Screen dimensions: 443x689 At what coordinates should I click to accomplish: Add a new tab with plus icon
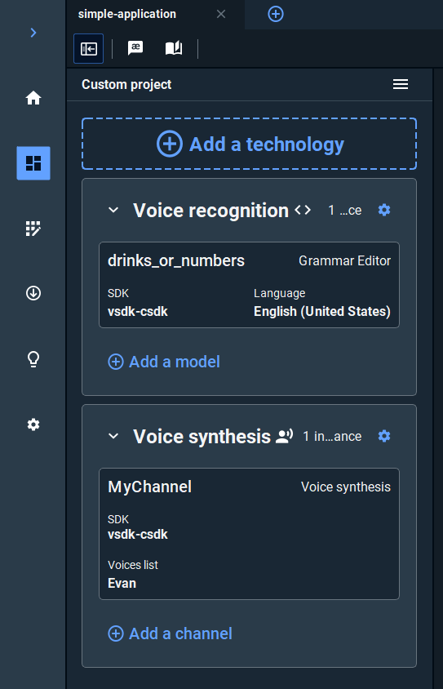(x=276, y=14)
